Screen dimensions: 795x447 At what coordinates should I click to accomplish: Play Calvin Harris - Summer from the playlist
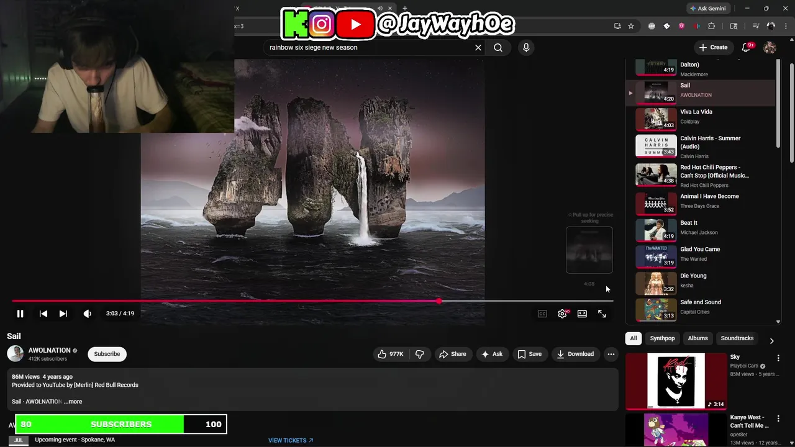[x=702, y=146]
